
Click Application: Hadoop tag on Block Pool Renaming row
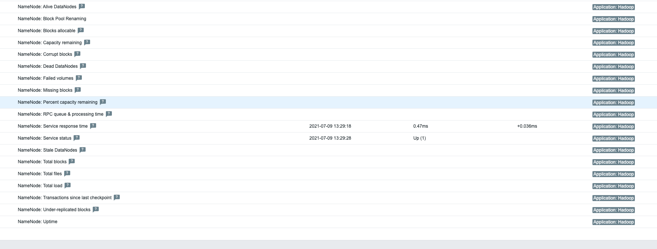click(x=613, y=19)
